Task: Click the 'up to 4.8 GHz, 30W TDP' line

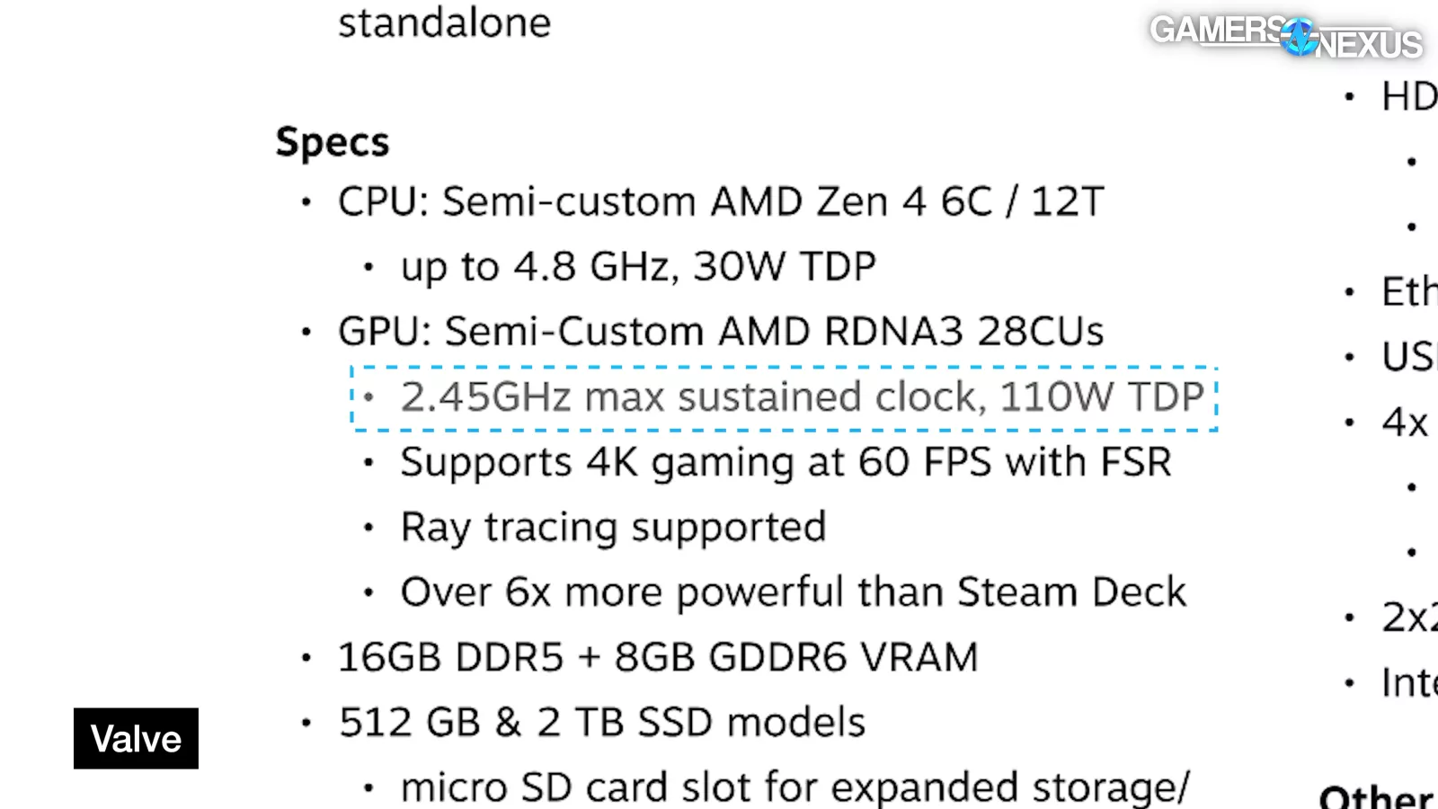Action: [638, 266]
